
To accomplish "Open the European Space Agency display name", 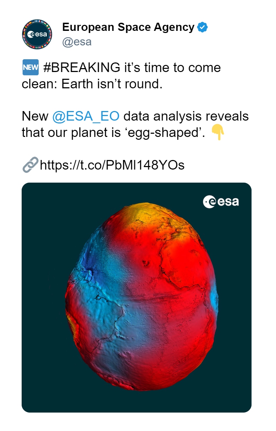I will 128,27.
